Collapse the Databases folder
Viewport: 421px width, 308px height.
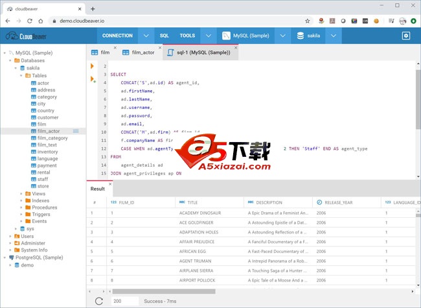pos(10,60)
